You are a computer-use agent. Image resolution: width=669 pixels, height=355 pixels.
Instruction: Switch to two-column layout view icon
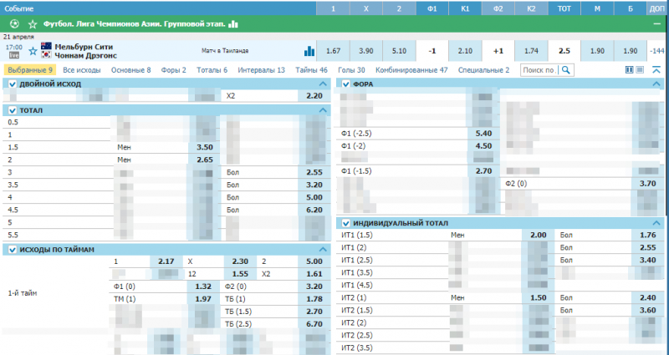[x=630, y=70]
